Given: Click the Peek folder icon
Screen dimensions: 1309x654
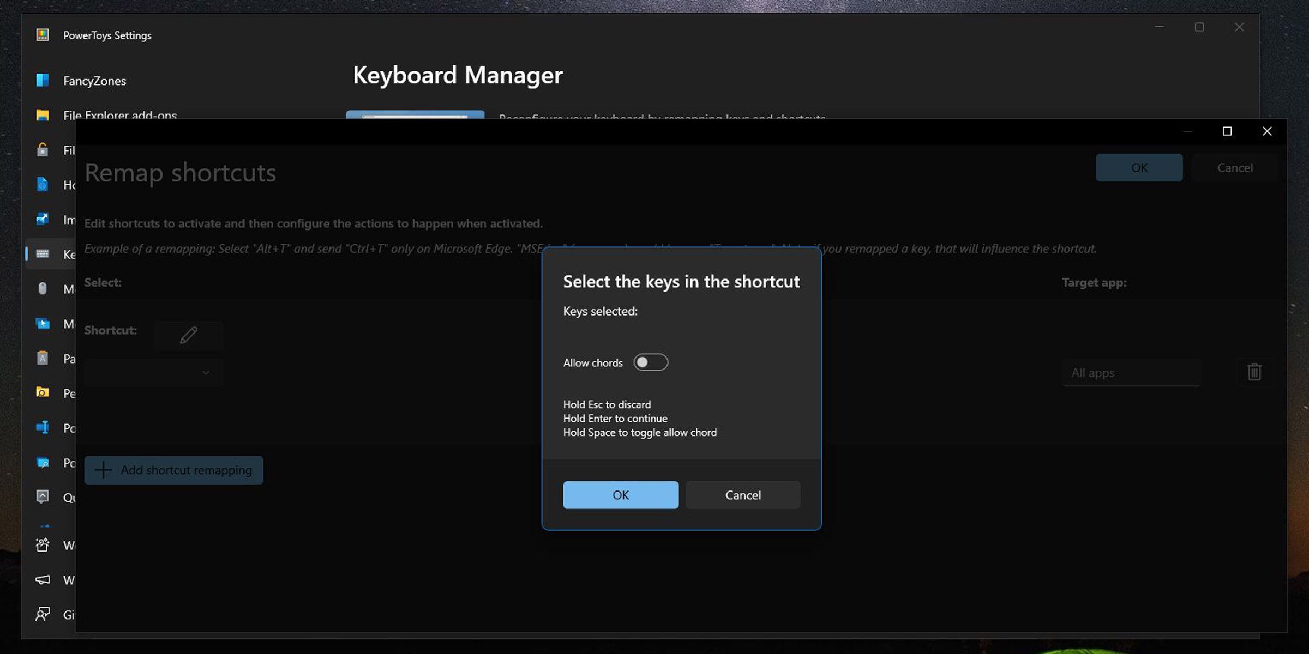Looking at the screenshot, I should pos(43,392).
